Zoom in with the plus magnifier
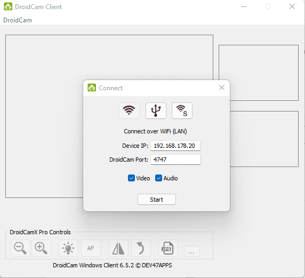Image resolution: width=305 pixels, height=278 pixels. [x=41, y=248]
